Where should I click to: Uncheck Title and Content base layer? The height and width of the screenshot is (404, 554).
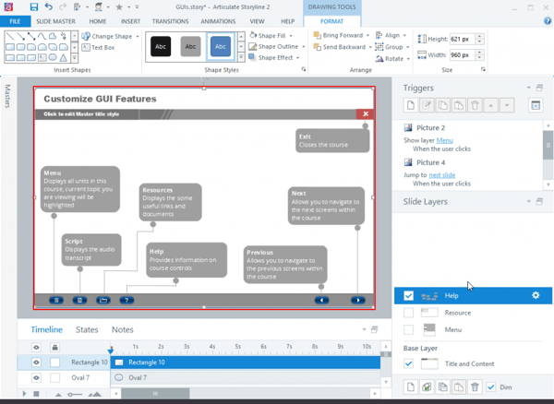click(x=408, y=363)
